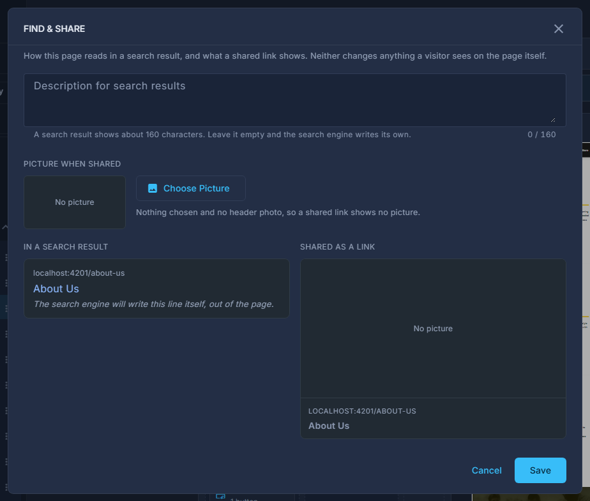Screen dimensions: 590x501
Task: Click the PICTURE WHEN SHARED label
Action: tap(72, 164)
